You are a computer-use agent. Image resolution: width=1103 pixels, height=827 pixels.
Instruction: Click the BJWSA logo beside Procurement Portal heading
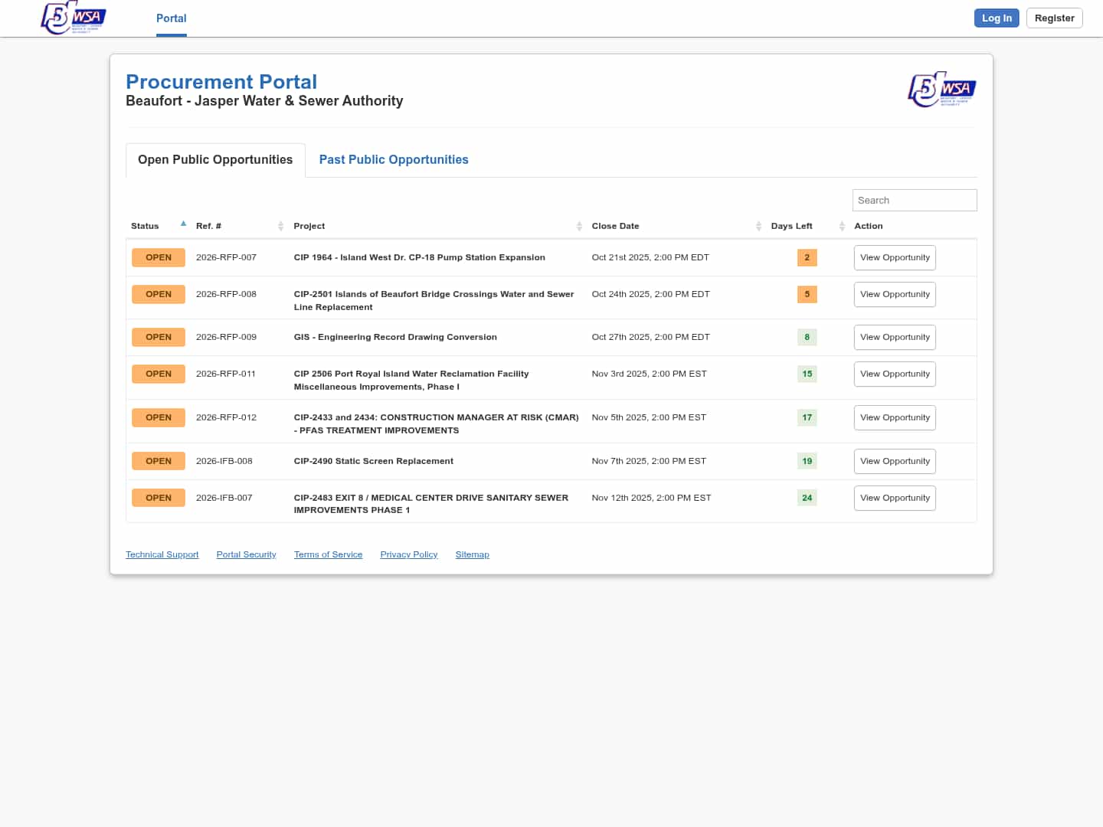(941, 90)
